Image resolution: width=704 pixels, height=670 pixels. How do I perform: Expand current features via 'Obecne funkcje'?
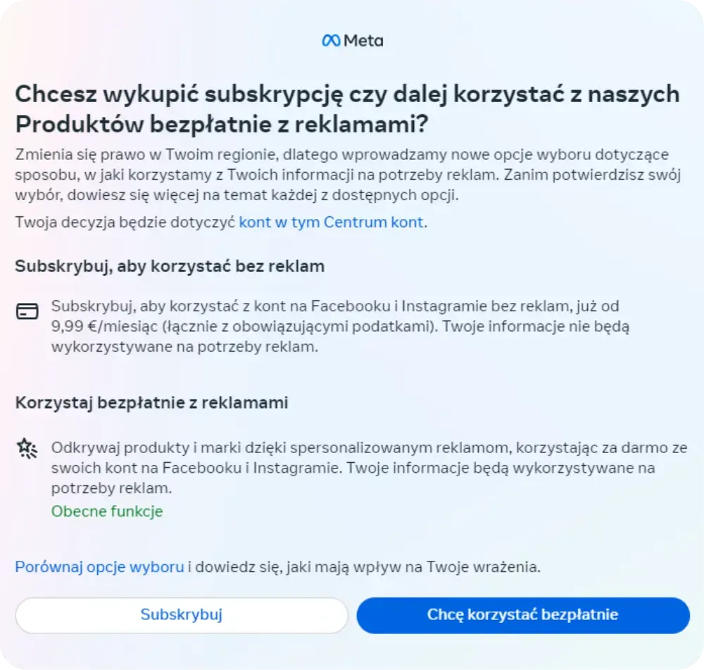106,511
